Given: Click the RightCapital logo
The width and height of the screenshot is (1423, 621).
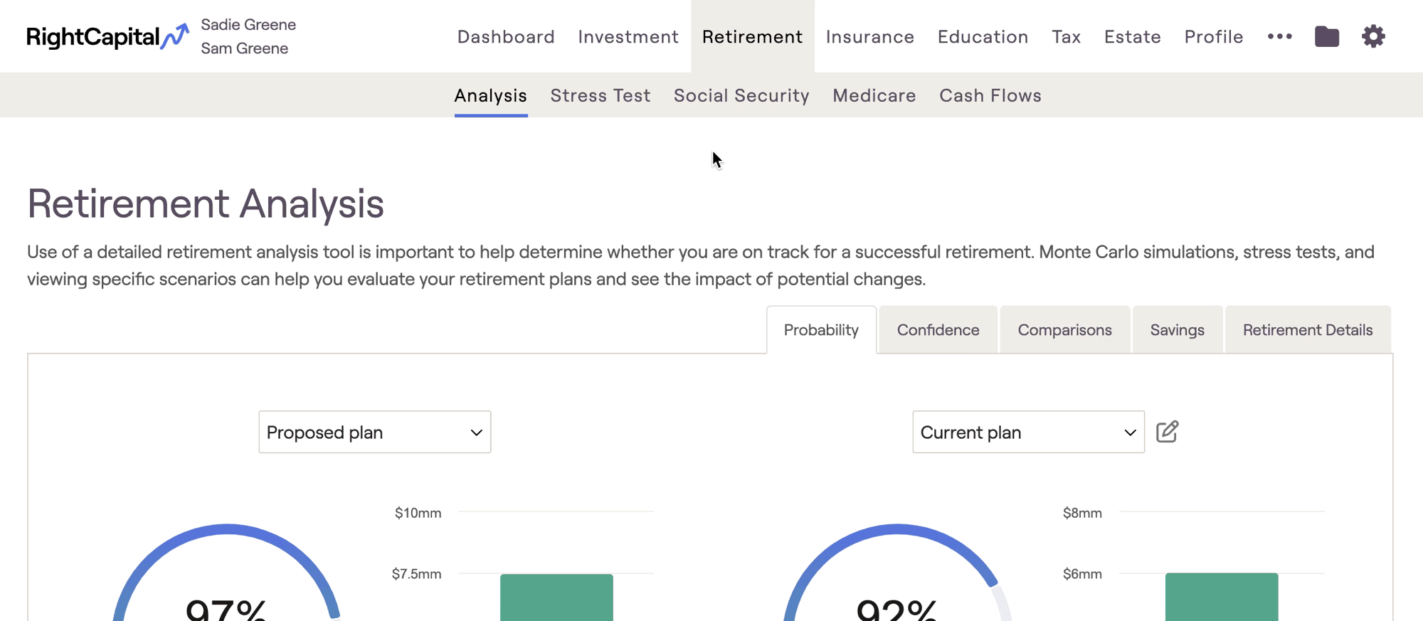Looking at the screenshot, I should point(107,36).
